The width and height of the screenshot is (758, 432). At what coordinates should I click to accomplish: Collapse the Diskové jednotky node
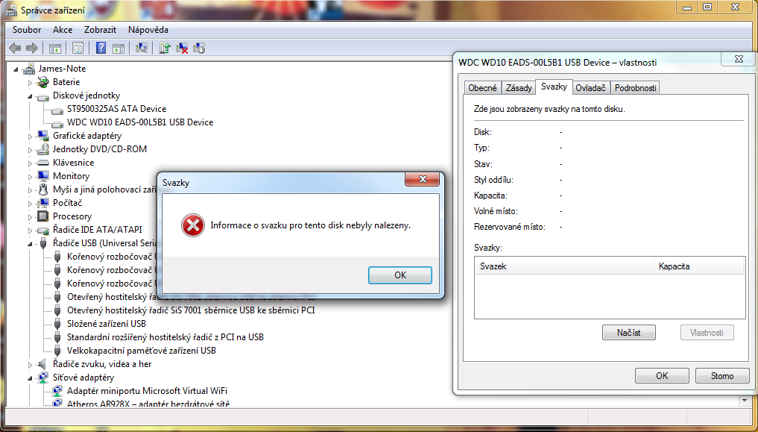pyautogui.click(x=30, y=96)
